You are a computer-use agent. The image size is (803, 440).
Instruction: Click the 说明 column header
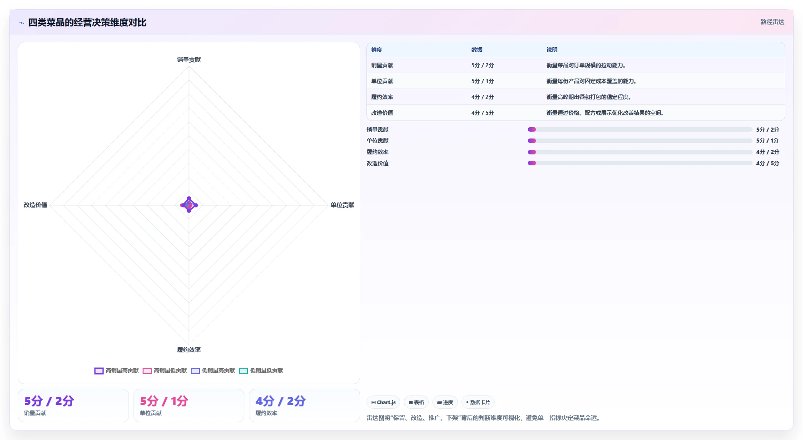pos(552,50)
